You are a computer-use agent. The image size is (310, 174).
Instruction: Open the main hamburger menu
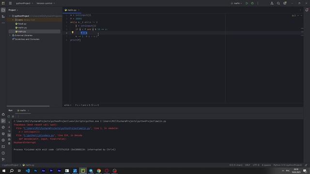point(10,3)
